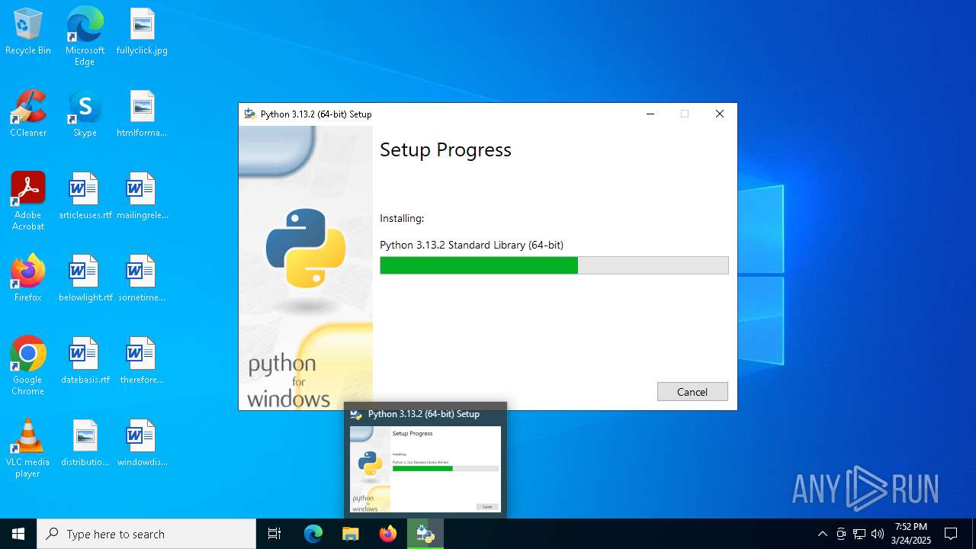This screenshot has height=549, width=976.
Task: Select articleuses.rtf document icon
Action: tap(85, 197)
